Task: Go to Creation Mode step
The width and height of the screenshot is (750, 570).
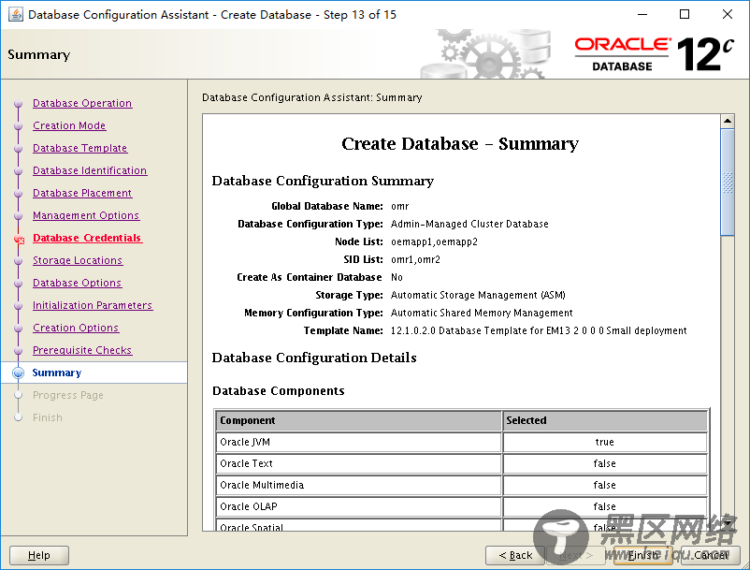Action: coord(69,125)
